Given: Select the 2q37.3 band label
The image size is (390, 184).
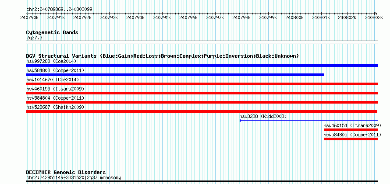Looking at the screenshot, I should 34,38.
